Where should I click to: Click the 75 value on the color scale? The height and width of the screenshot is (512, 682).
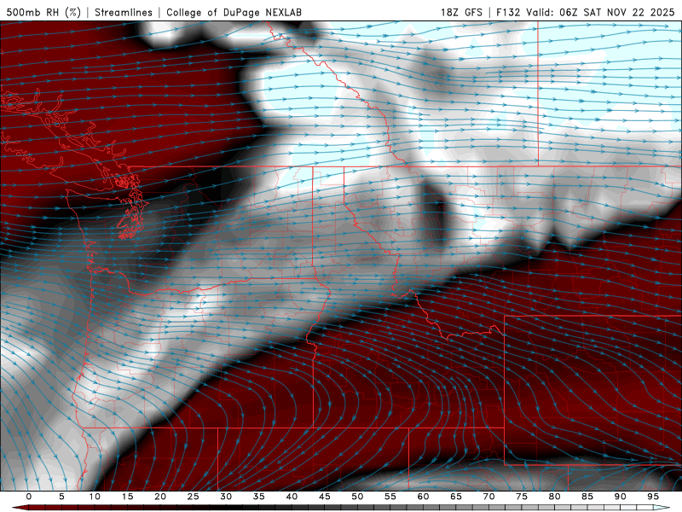(x=522, y=497)
